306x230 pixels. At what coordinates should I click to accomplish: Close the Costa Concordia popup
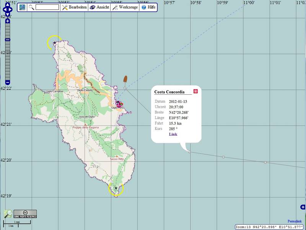coord(195,91)
